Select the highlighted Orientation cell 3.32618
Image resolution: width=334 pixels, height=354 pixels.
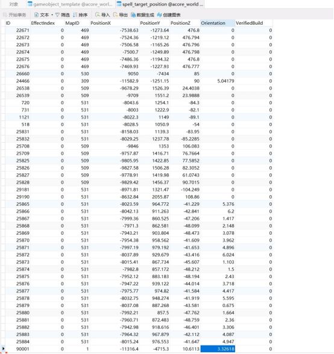(218, 349)
